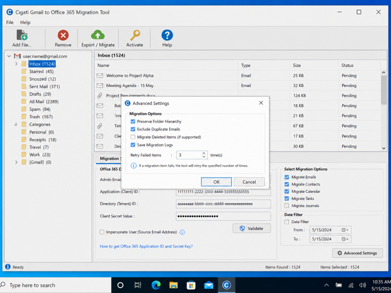Click the Client Secret Value field
391x293 pixels.
click(x=223, y=216)
